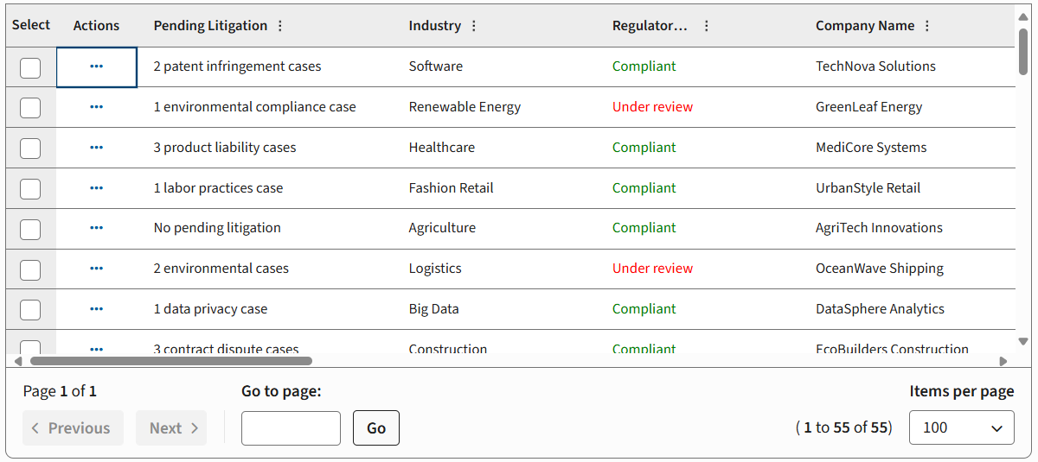Open actions menu for UrbanStyle Retail row
Viewport: 1038px width, 462px height.
click(x=96, y=187)
